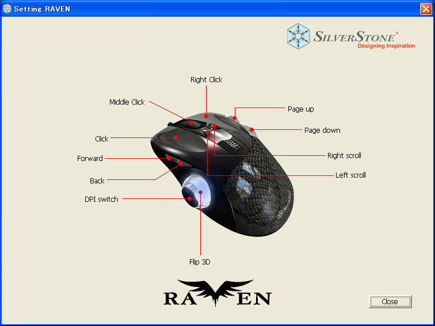
Task: Click the DPI switch red dot on mouse
Action: point(189,198)
